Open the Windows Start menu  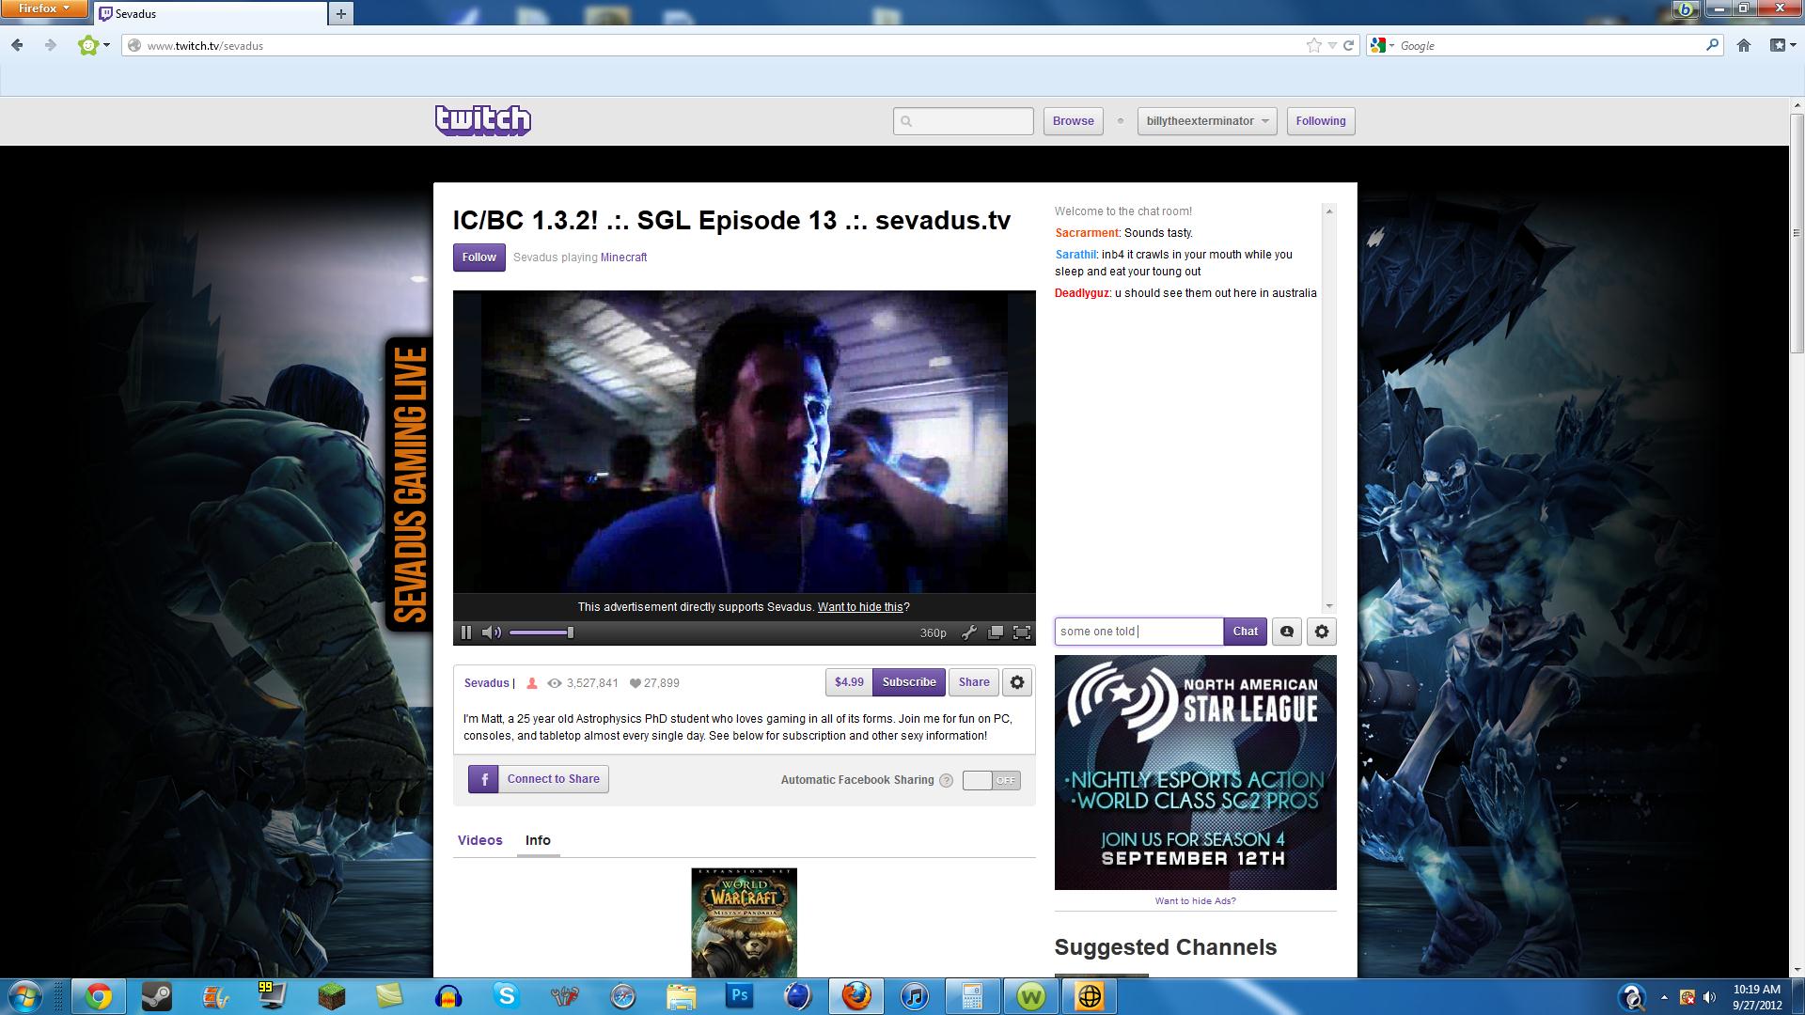point(25,996)
